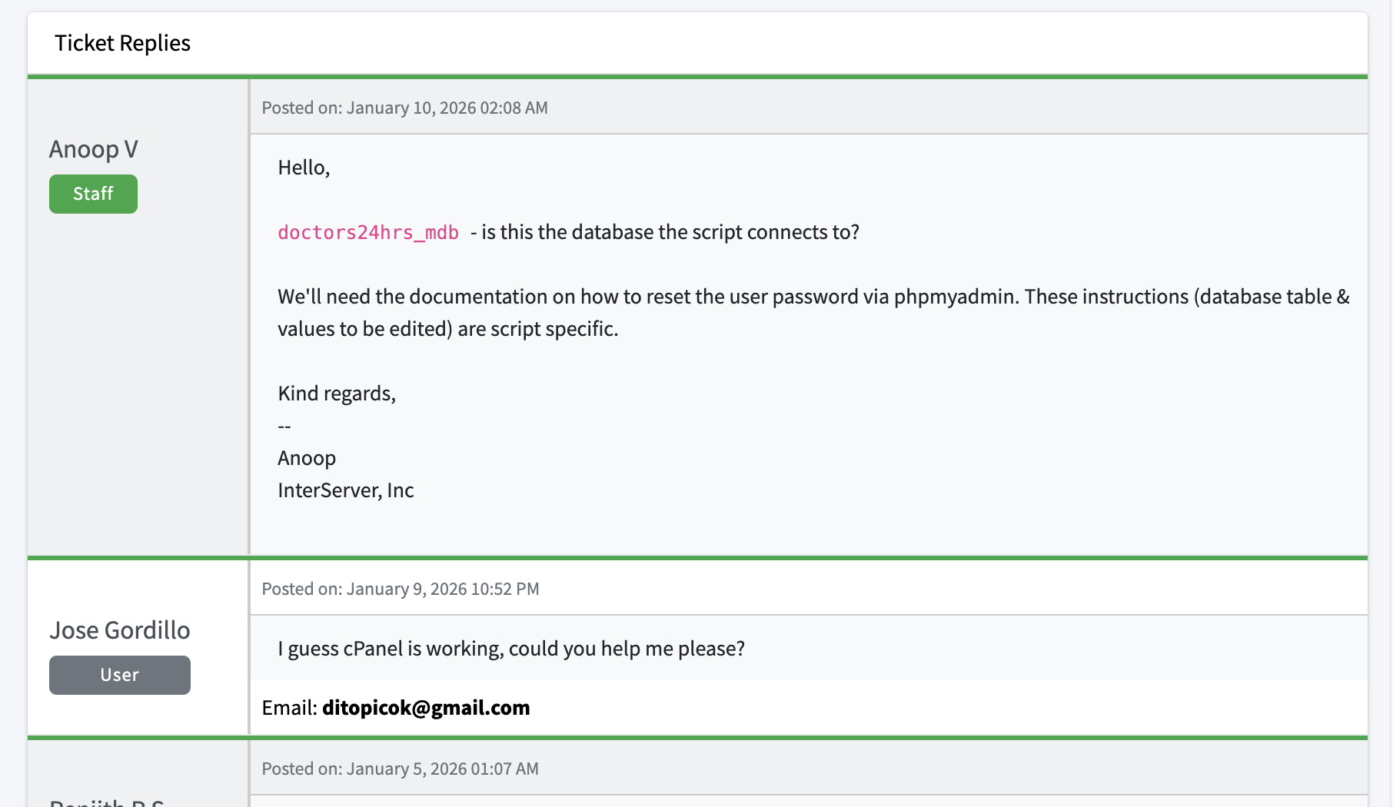
Task: Select the Jose Gordillo author name
Action: tap(120, 630)
